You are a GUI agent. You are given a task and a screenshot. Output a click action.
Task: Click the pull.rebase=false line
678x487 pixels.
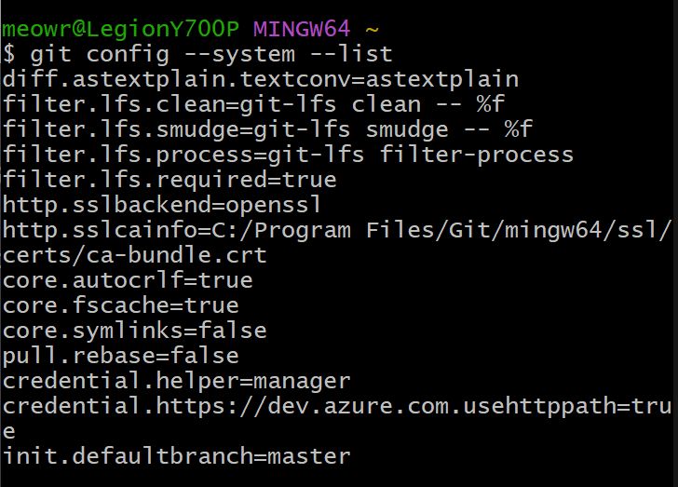tap(121, 356)
